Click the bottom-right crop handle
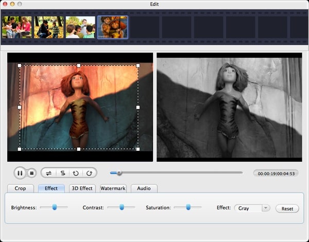The image size is (309, 242). pos(138,149)
